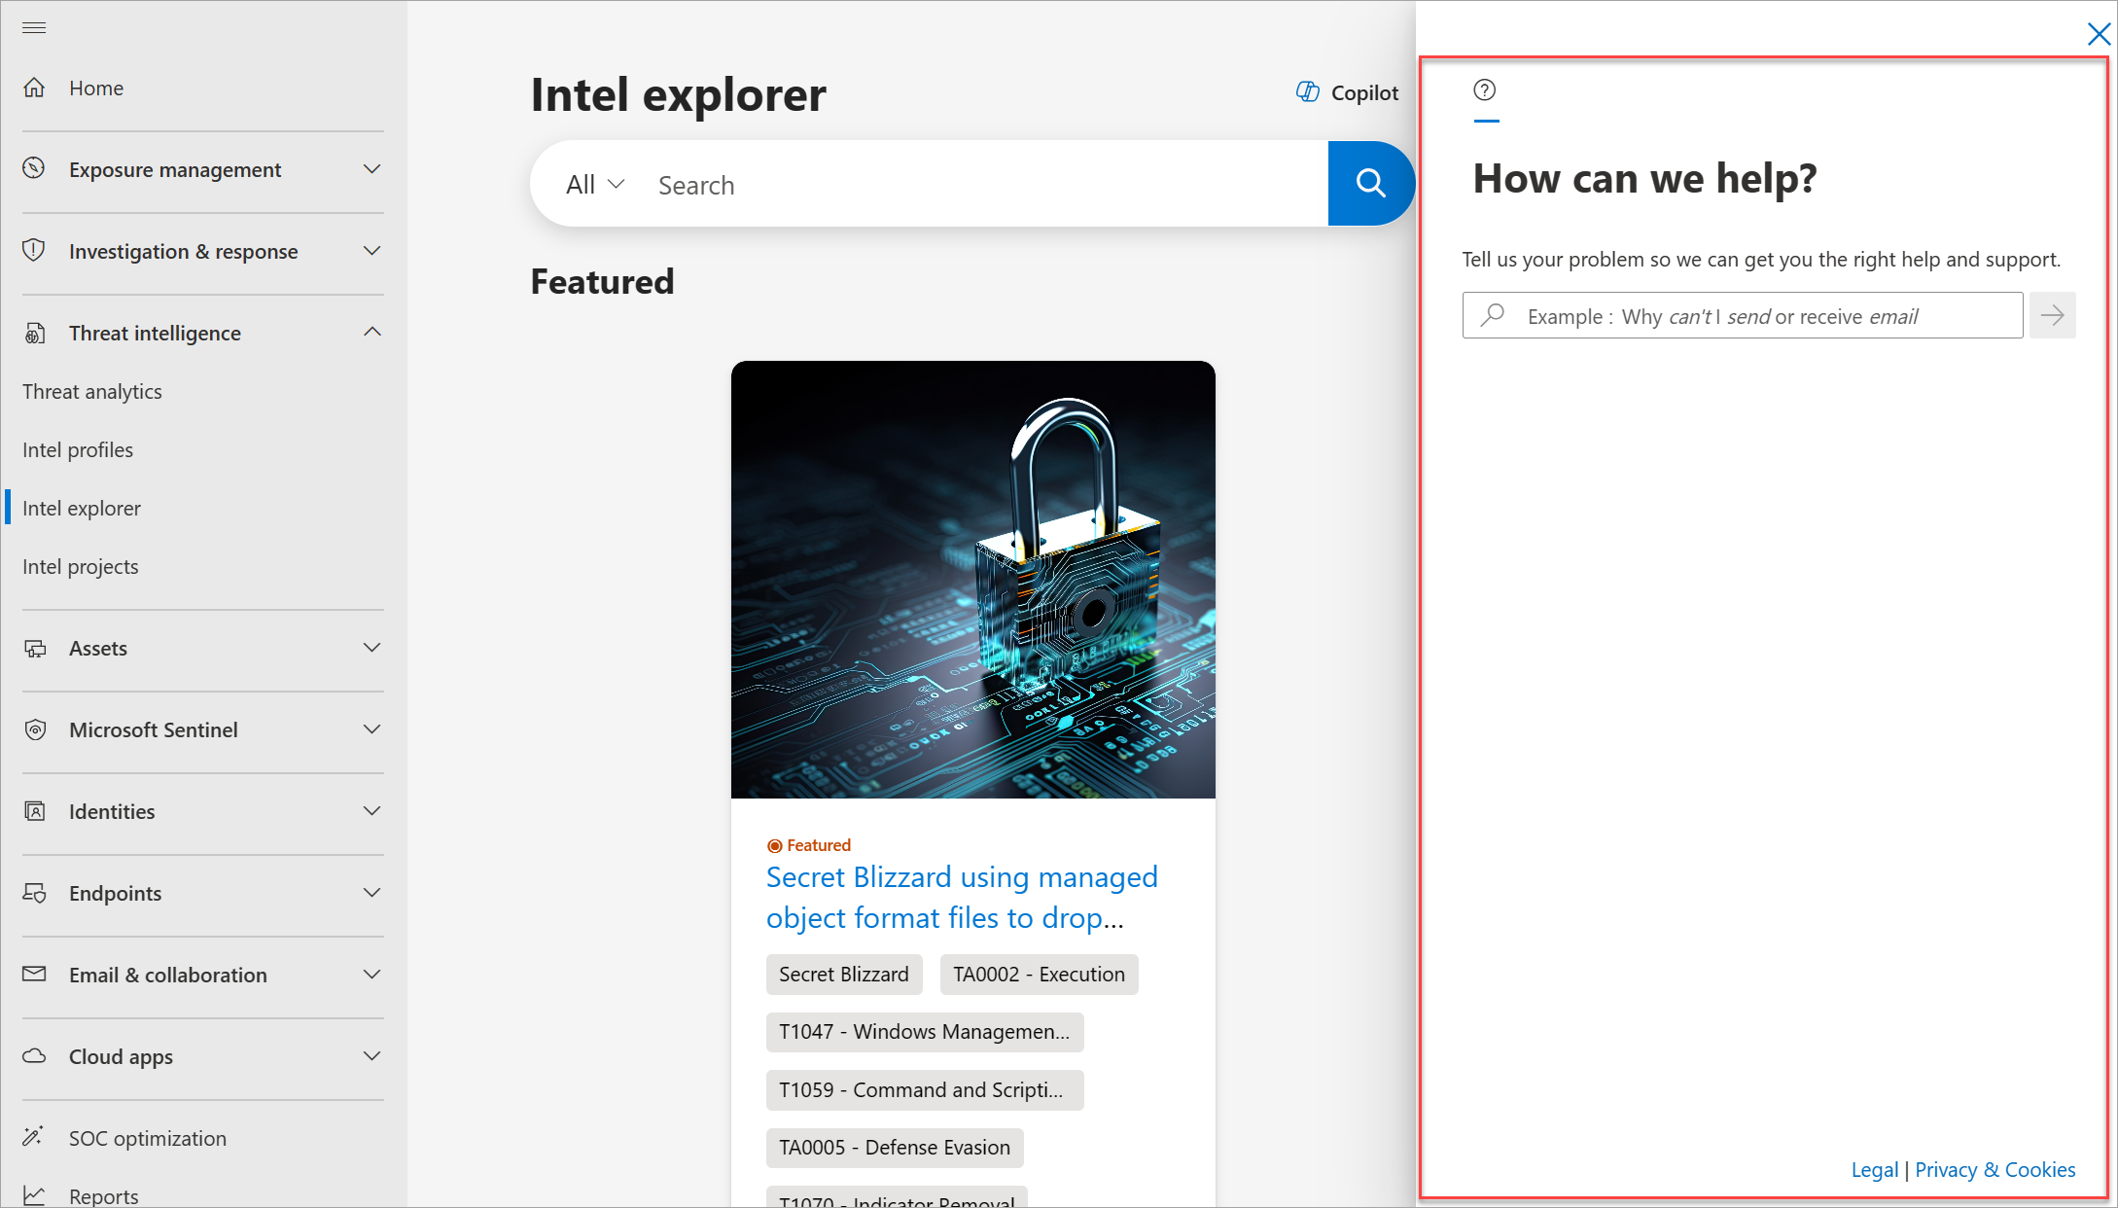Viewport: 2118px width, 1208px height.
Task: Click the Endpoints device icon
Action: 35,893
